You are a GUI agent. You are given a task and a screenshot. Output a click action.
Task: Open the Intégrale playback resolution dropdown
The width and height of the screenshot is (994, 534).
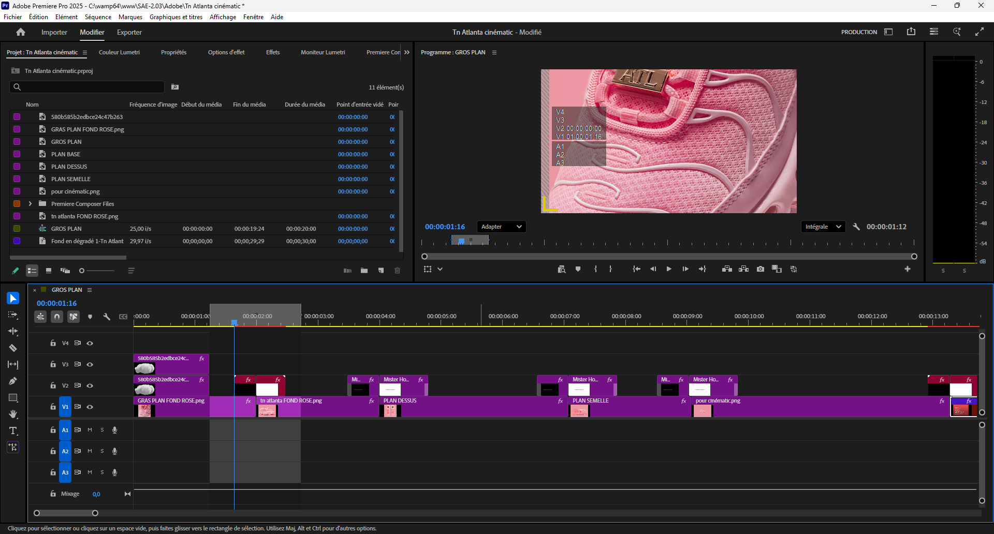coord(823,227)
